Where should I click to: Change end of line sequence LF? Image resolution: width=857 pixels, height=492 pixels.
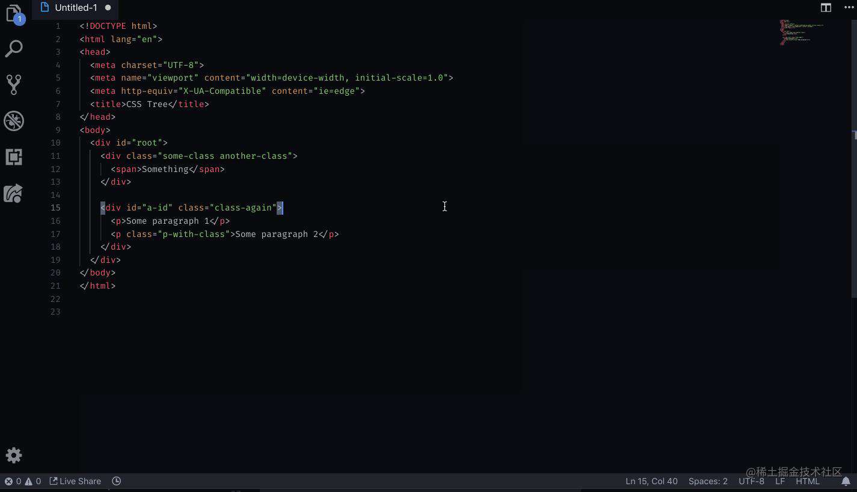780,481
